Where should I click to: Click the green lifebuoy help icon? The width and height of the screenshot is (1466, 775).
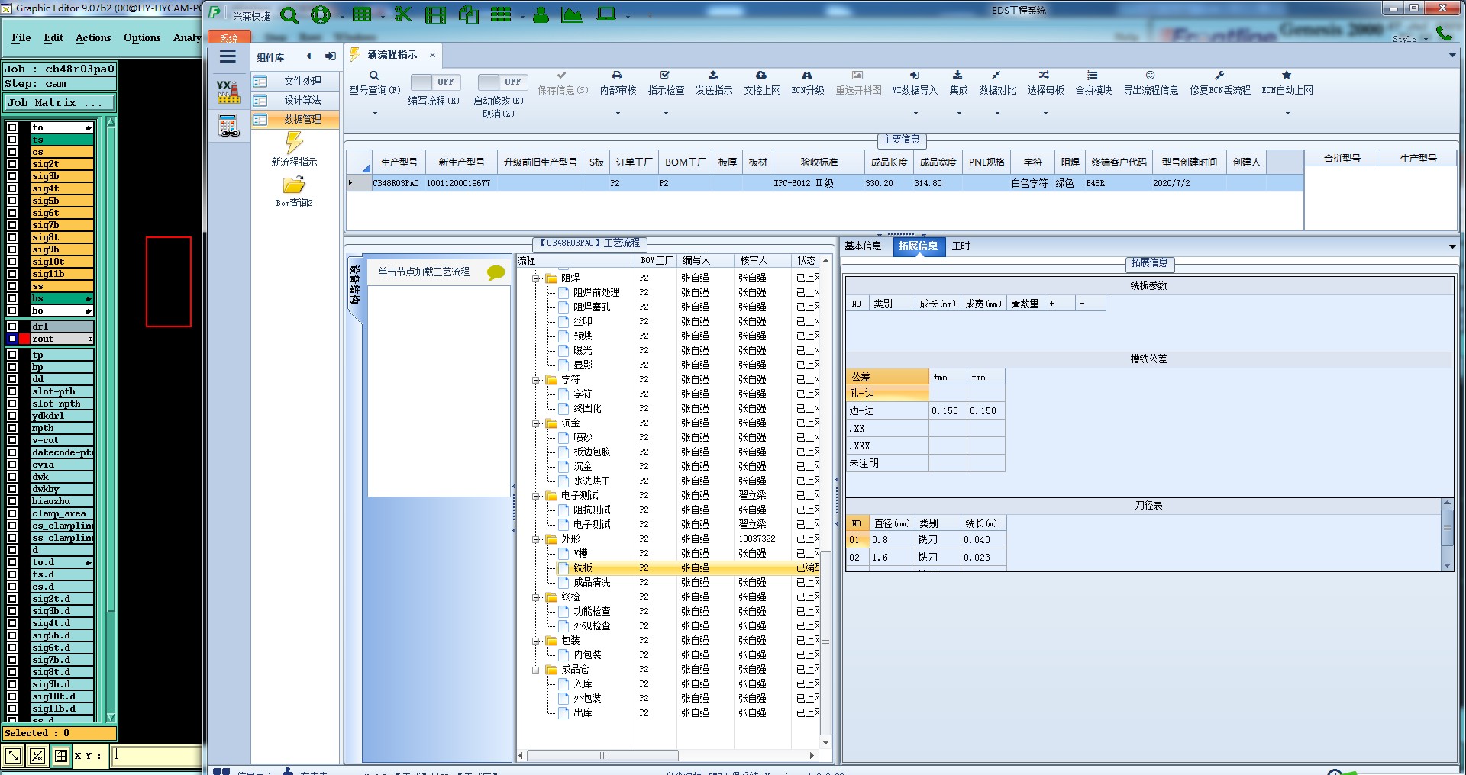click(321, 14)
